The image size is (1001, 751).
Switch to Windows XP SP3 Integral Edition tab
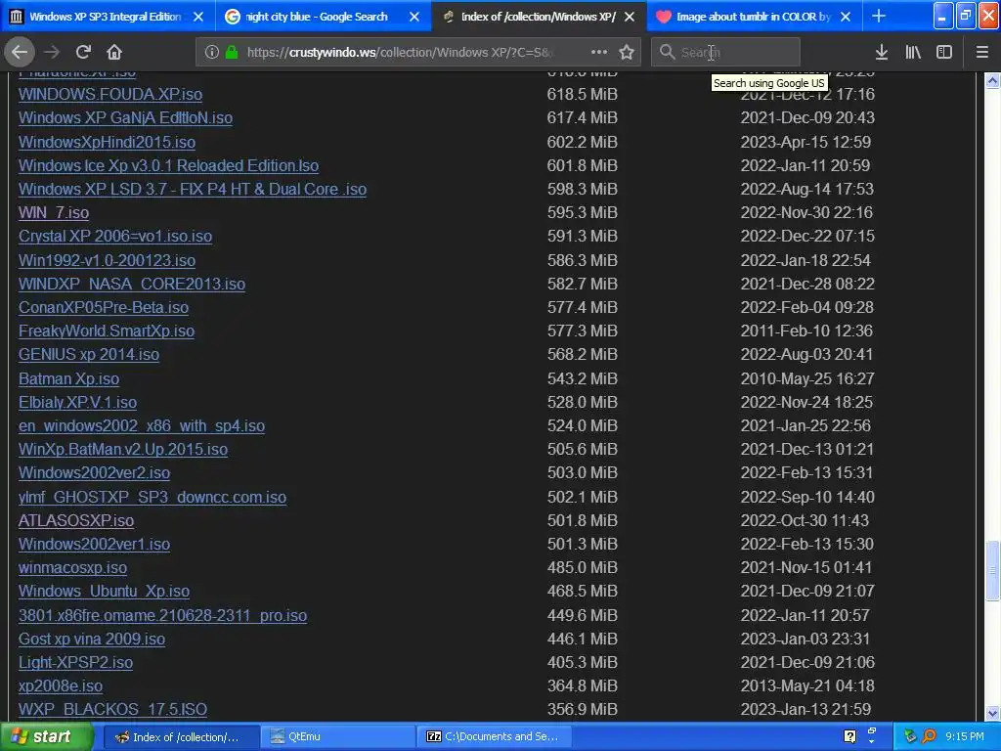click(x=106, y=17)
